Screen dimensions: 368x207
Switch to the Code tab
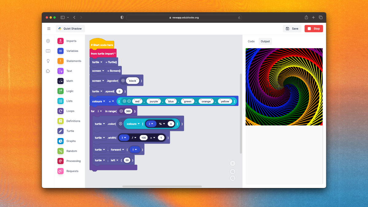coord(251,41)
